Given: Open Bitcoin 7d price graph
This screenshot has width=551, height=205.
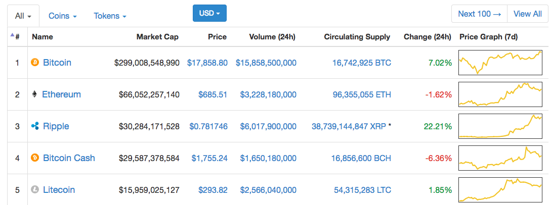Looking at the screenshot, I should (500, 63).
